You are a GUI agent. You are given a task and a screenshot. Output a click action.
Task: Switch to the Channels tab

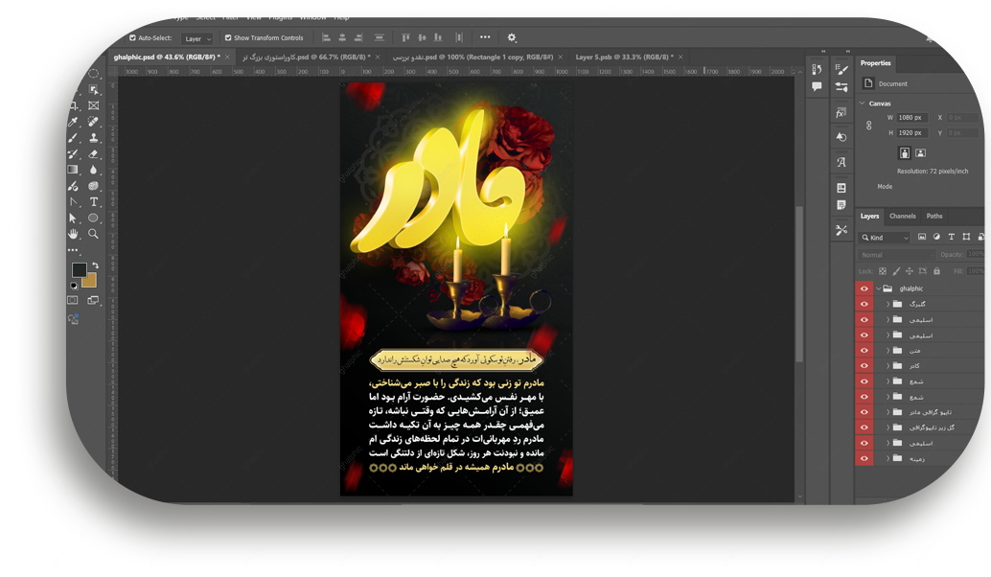[x=902, y=216]
